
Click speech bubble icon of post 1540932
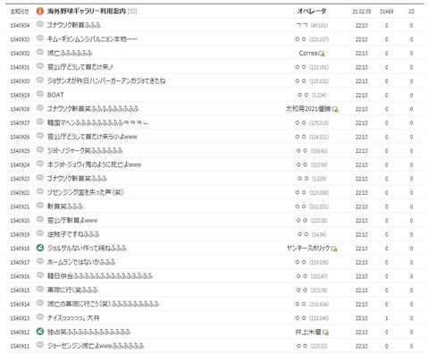[40, 53]
